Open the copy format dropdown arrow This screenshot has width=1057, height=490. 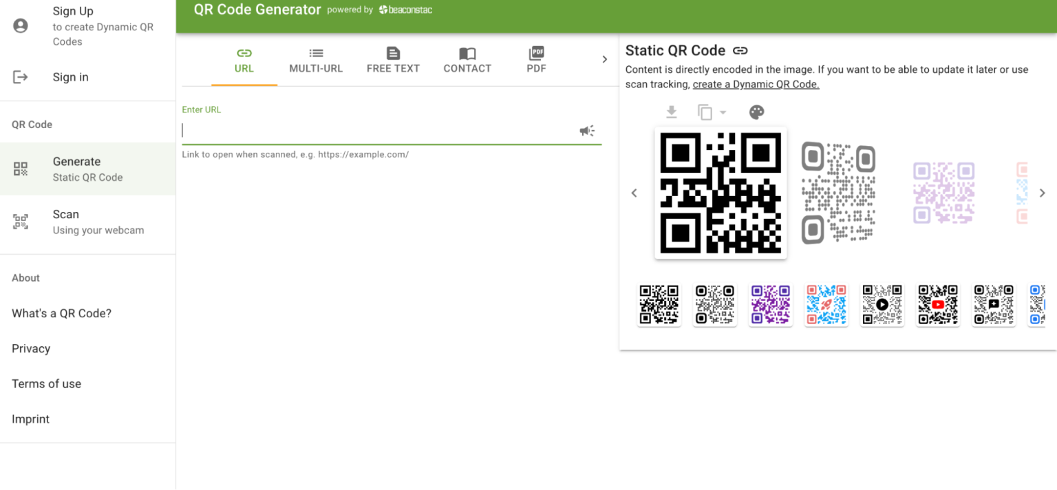(x=725, y=111)
